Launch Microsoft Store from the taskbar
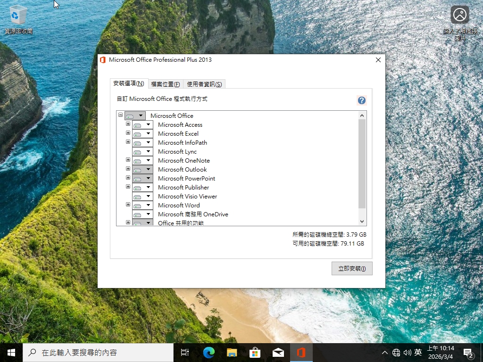This screenshot has height=362, width=483. pyautogui.click(x=255, y=353)
